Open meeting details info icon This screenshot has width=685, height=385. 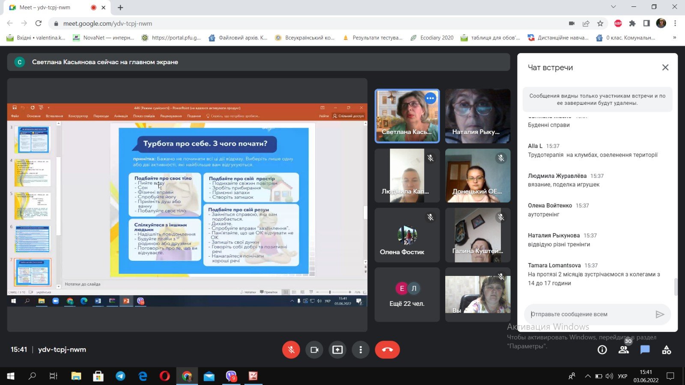(602, 350)
